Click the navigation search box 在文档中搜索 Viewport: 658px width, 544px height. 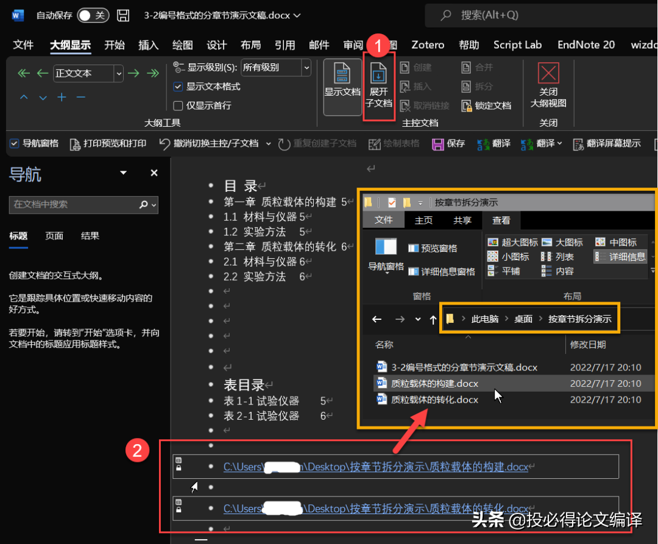[73, 205]
